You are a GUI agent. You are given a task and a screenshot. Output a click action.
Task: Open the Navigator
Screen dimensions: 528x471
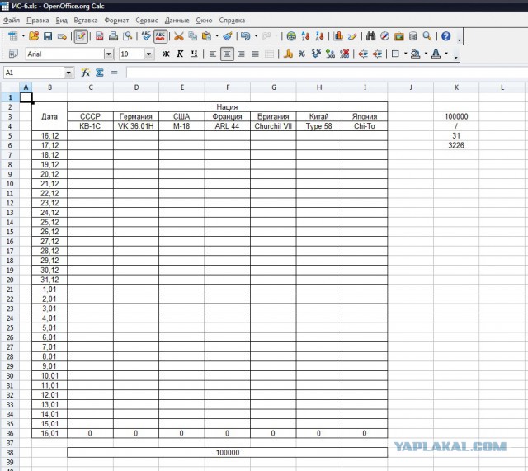pos(384,36)
